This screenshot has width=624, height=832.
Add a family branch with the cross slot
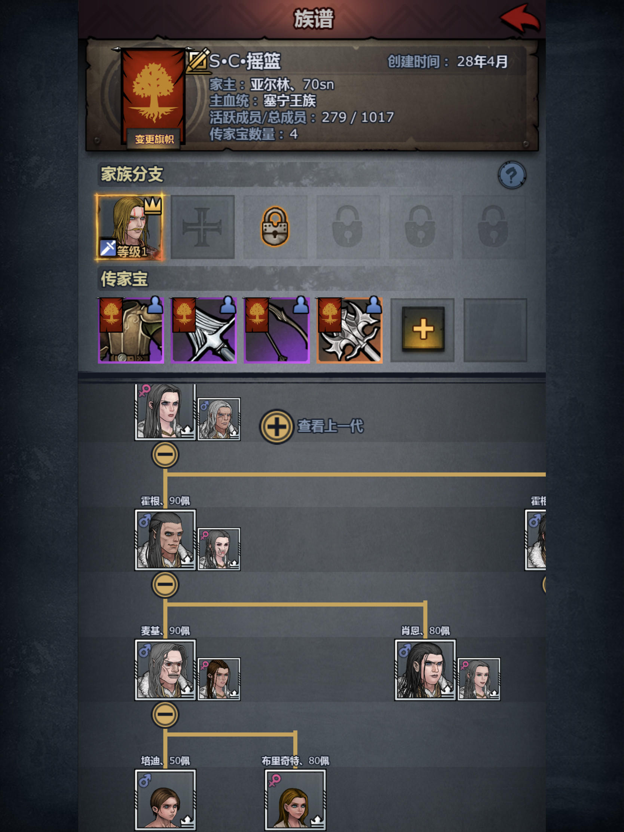tap(203, 227)
